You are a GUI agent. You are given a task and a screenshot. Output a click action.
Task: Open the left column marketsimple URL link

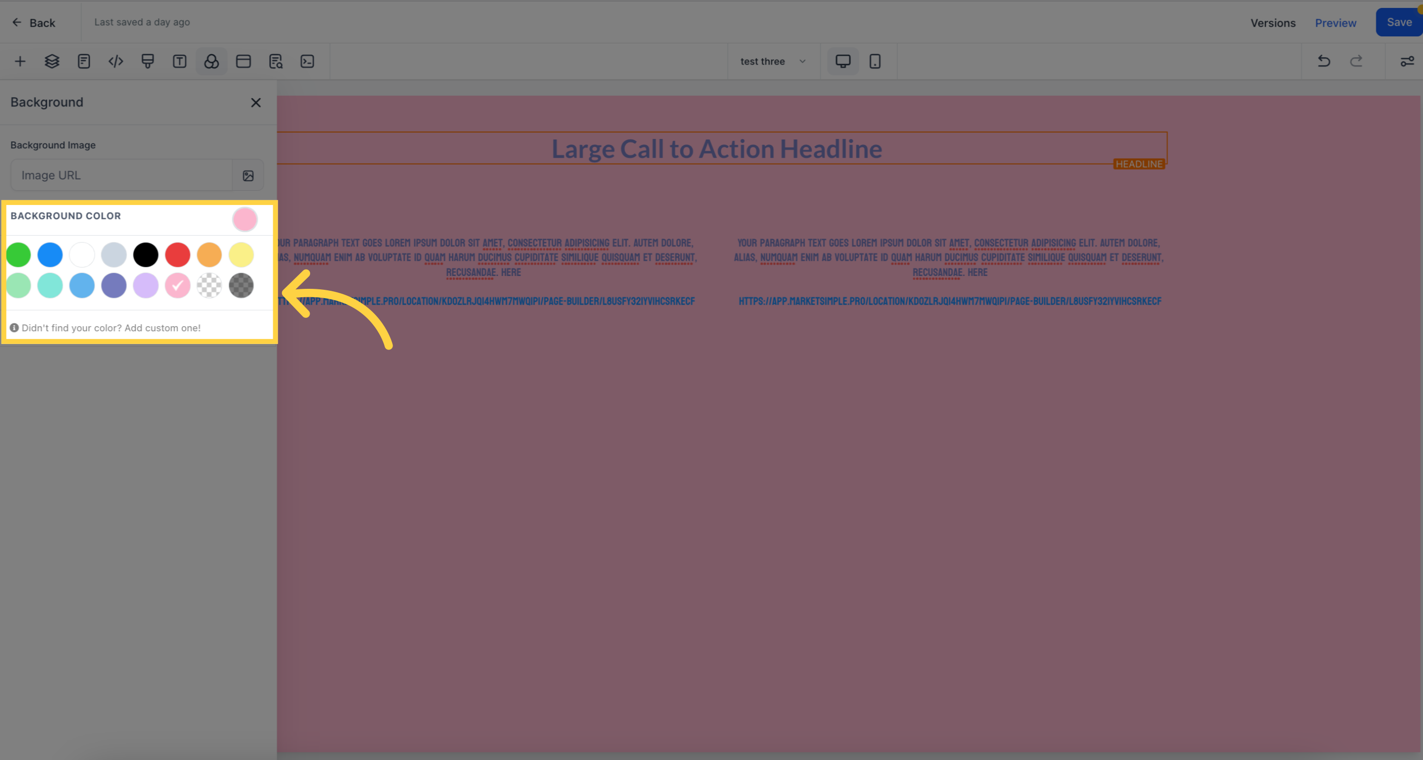tap(486, 301)
